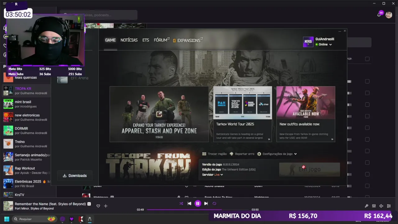Image resolution: width=398 pixels, height=224 pixels.
Task: Open the Tarkov launcher taskbar icon
Action: [90, 219]
